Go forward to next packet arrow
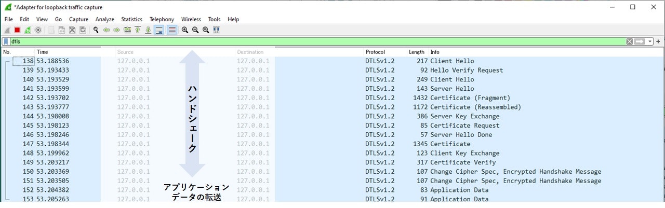The width and height of the screenshot is (665, 208). (x=117, y=30)
